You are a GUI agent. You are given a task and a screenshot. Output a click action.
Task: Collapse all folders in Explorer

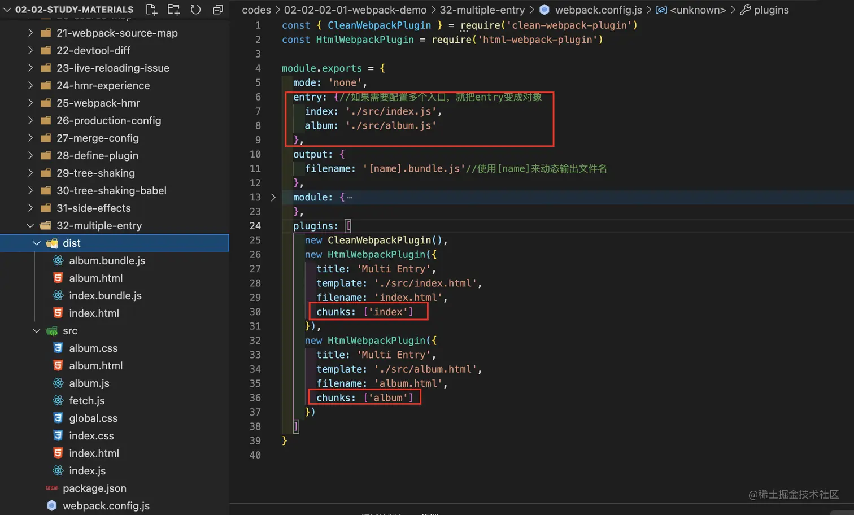pyautogui.click(x=217, y=10)
